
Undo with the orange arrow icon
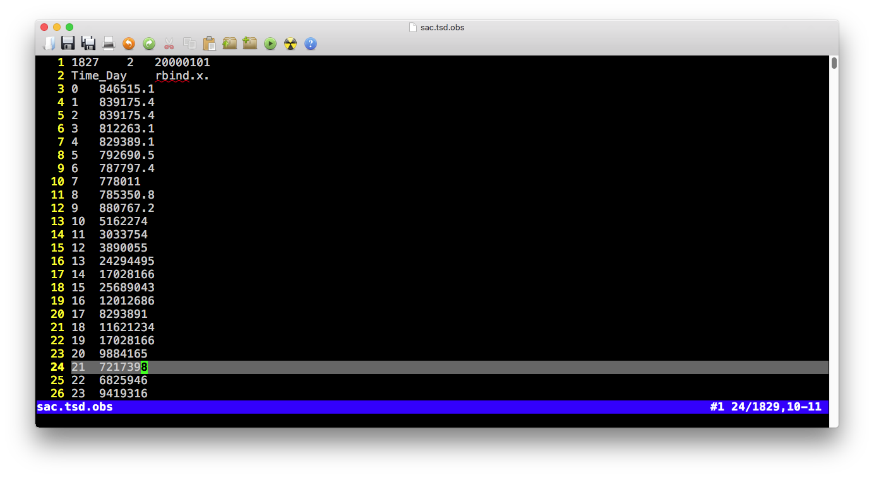tap(129, 44)
